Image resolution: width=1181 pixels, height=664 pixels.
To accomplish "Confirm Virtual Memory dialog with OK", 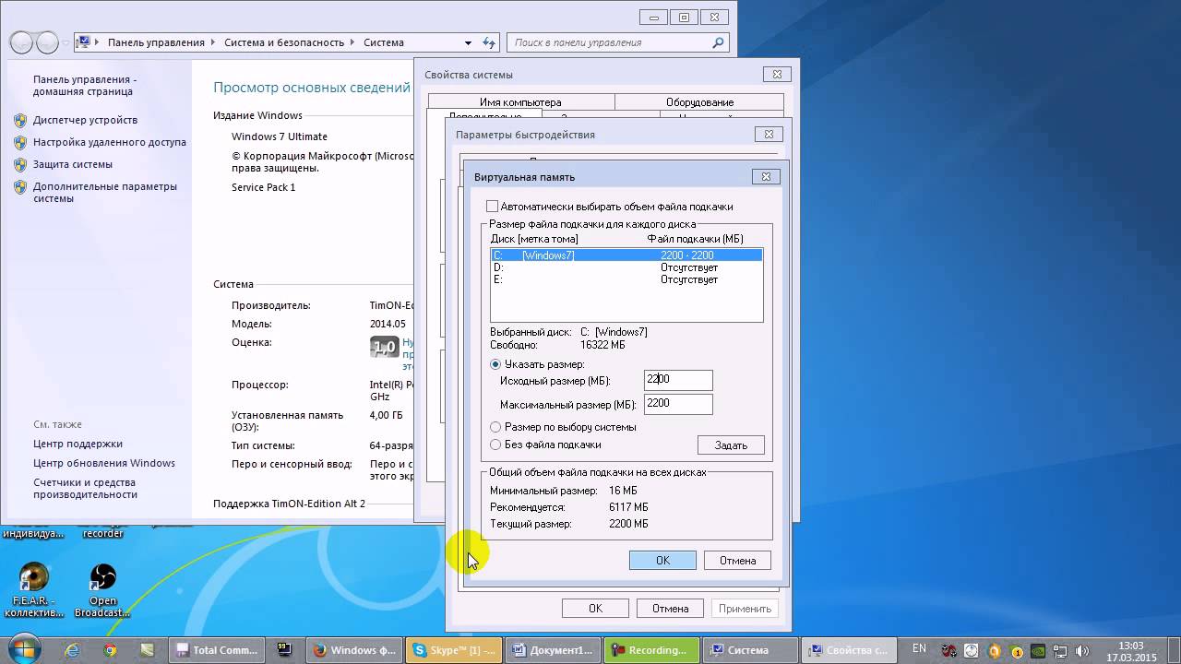I will tap(662, 561).
